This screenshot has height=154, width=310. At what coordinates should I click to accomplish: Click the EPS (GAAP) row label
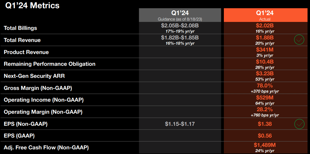tap(19, 136)
